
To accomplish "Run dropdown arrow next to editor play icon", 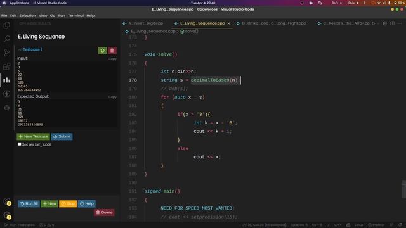I will pos(378,23).
